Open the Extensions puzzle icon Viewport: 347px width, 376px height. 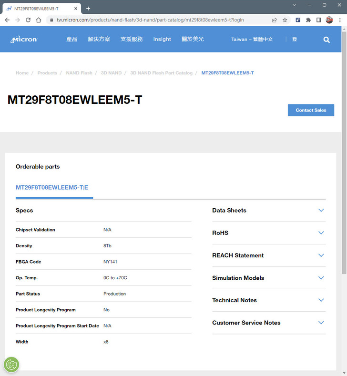[x=308, y=20]
